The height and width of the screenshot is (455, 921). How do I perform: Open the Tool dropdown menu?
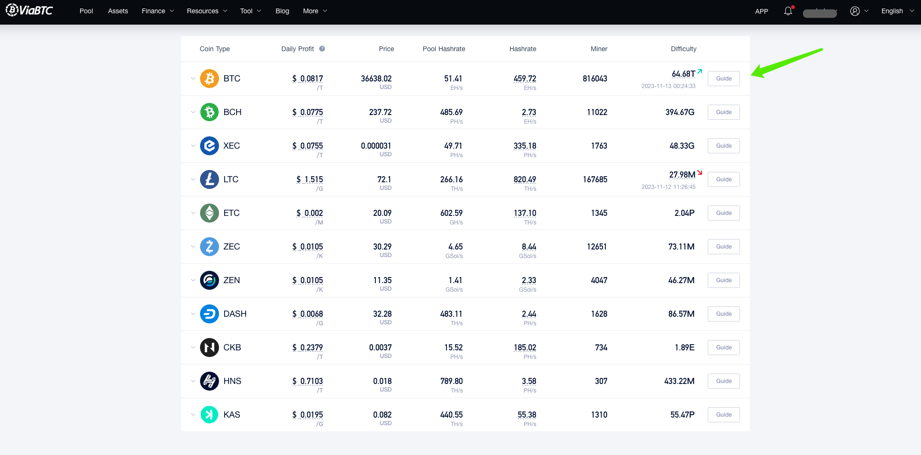(251, 11)
